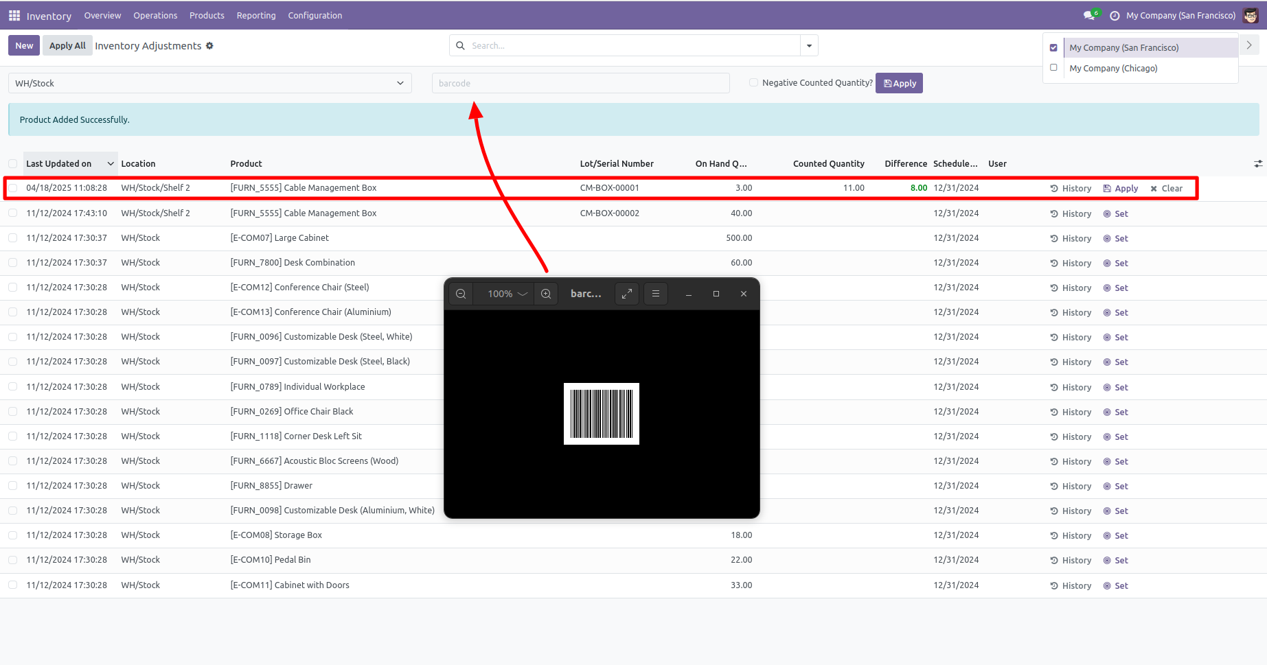The width and height of the screenshot is (1267, 665).
Task: Open History for Conference Chair (Steel)
Action: coord(1071,288)
